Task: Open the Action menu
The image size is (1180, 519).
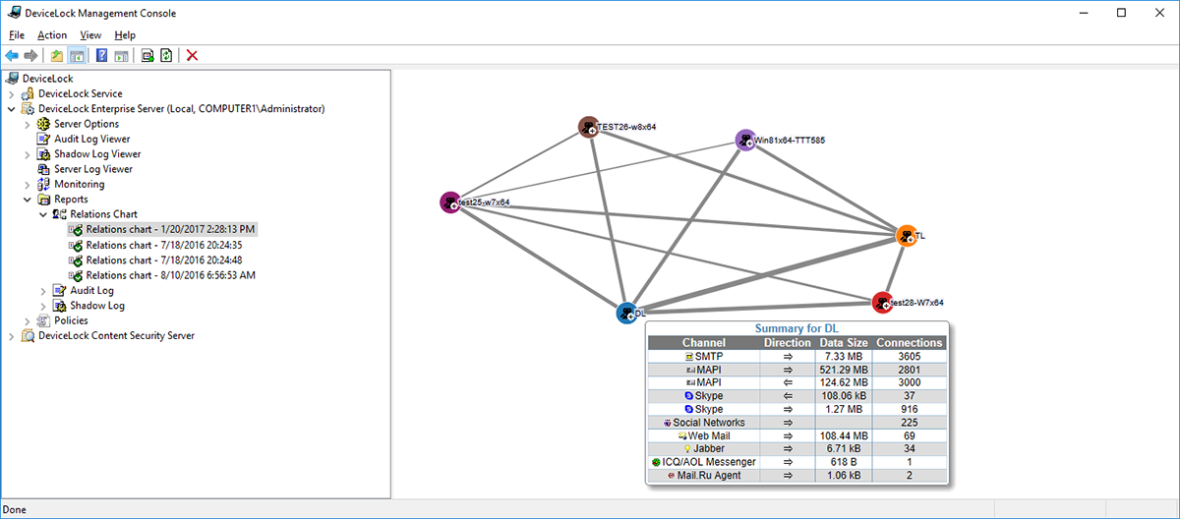Action: coord(52,35)
